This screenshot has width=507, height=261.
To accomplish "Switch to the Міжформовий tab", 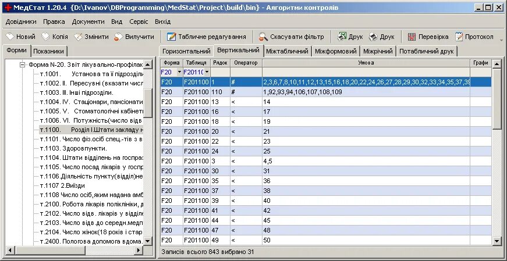I will [x=336, y=51].
